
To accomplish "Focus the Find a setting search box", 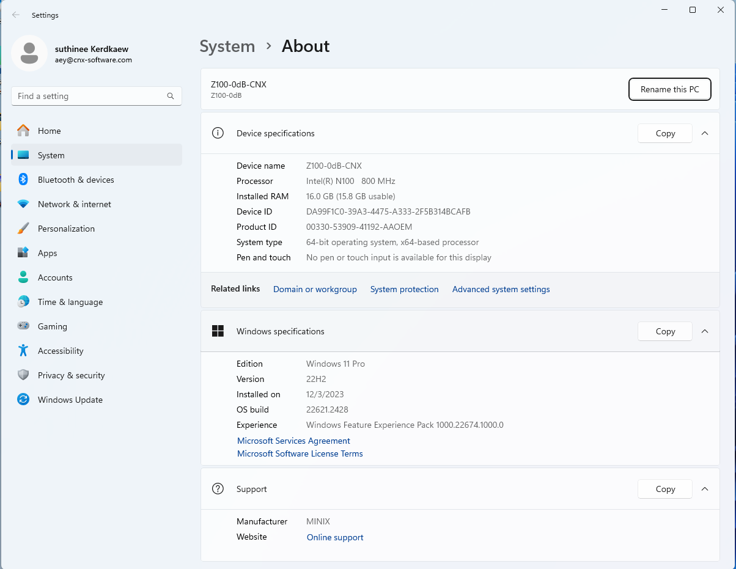I will 97,96.
